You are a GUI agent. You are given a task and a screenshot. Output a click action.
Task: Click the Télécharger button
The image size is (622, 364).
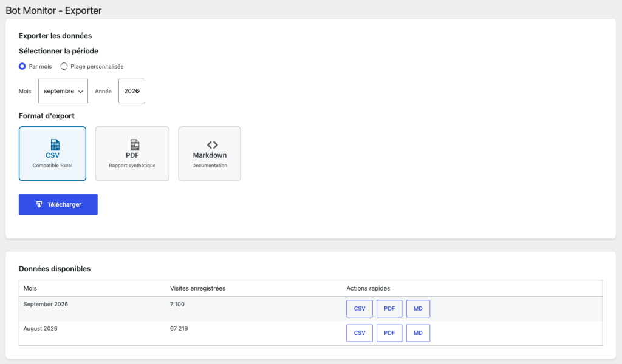coord(58,204)
